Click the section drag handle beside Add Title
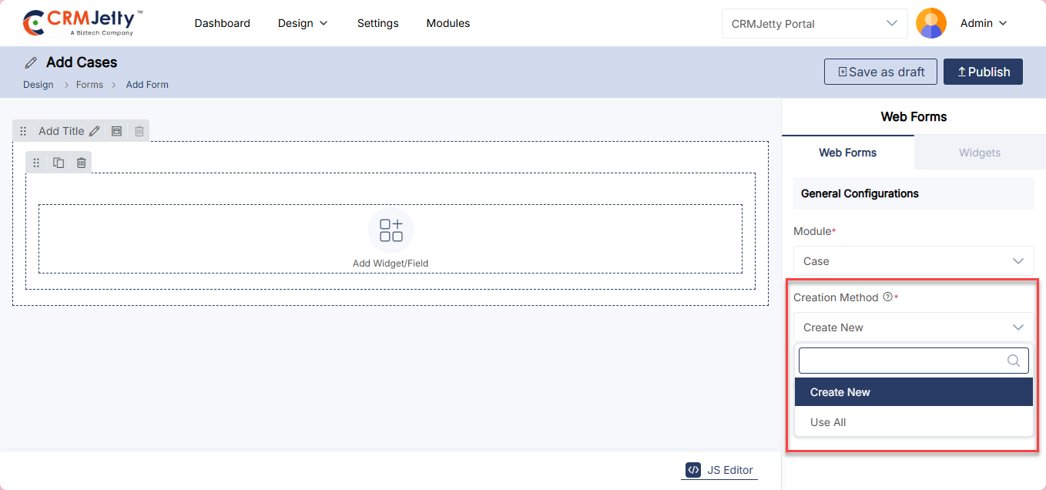 click(x=23, y=131)
